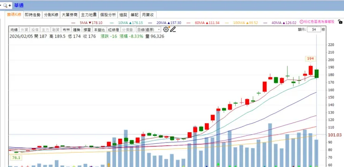Click the 194 high price label

point(311,58)
